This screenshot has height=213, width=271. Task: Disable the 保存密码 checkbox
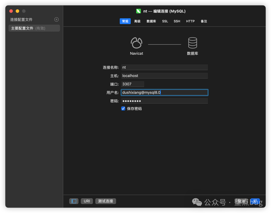123,108
